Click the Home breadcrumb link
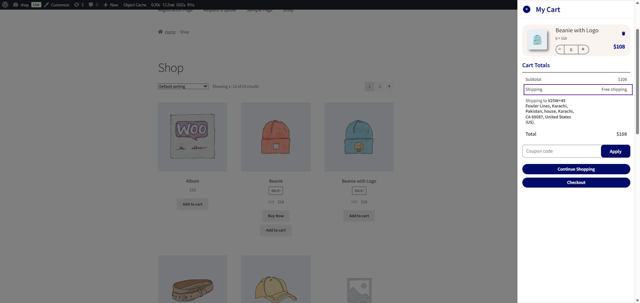This screenshot has width=640, height=303. point(170,32)
